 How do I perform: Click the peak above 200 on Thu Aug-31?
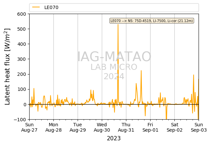(x=141, y=70)
